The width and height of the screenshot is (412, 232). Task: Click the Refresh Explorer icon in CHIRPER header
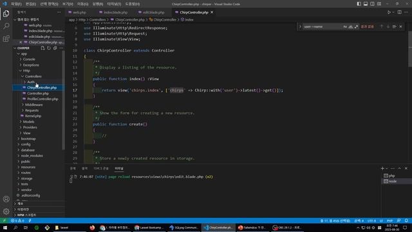(x=49, y=48)
